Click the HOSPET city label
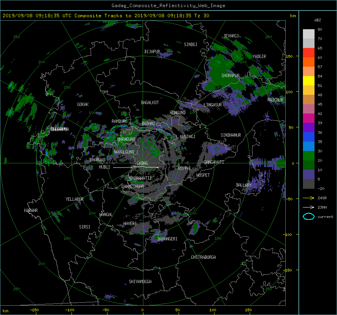The image size is (337, 315). (x=203, y=175)
